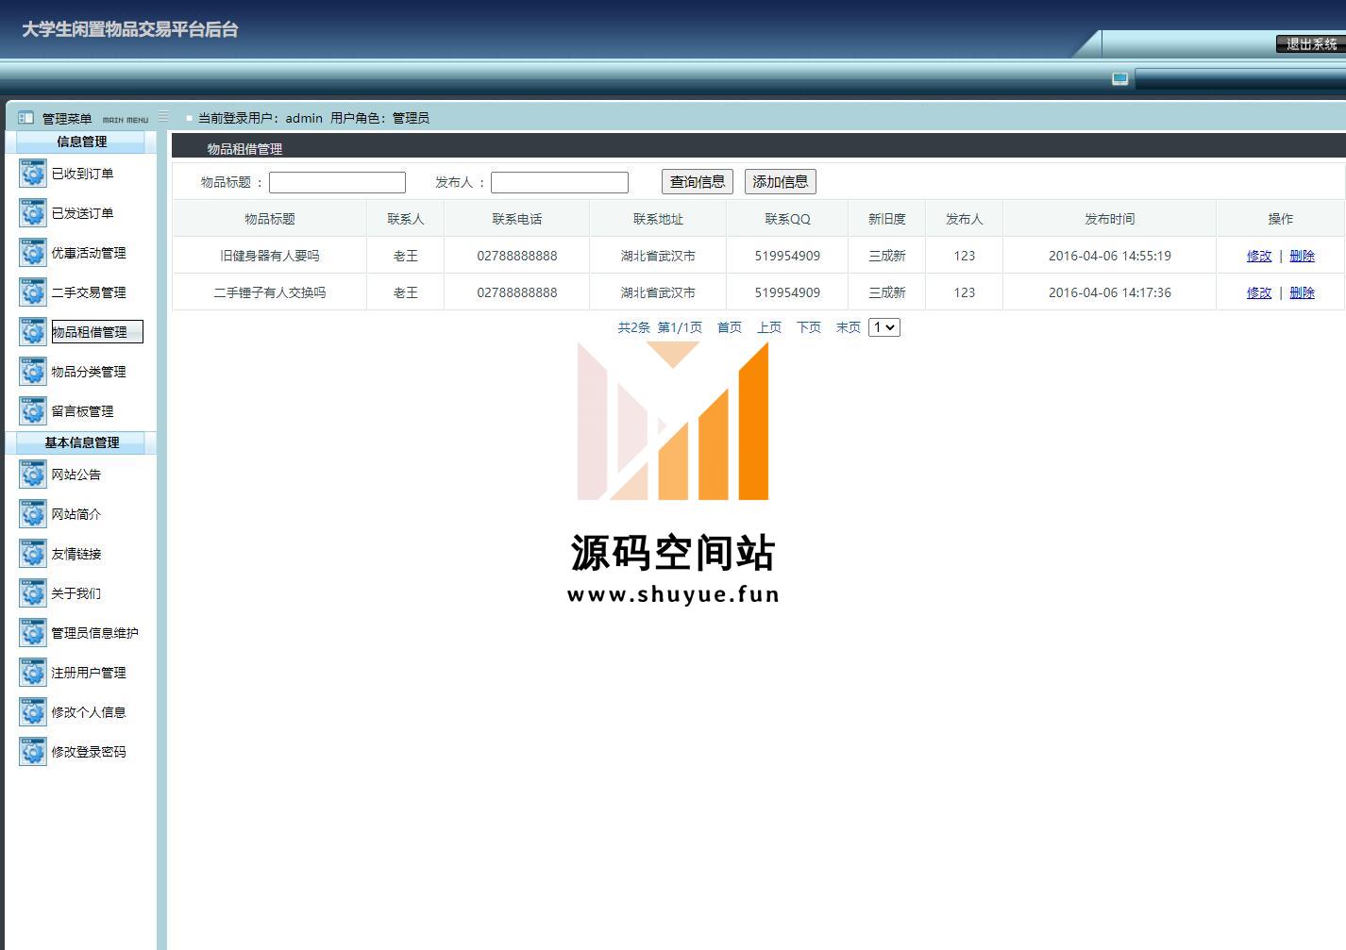This screenshot has width=1346, height=950.
Task: Click the 二手锤子有人交换吗 title cell
Action: 270,292
